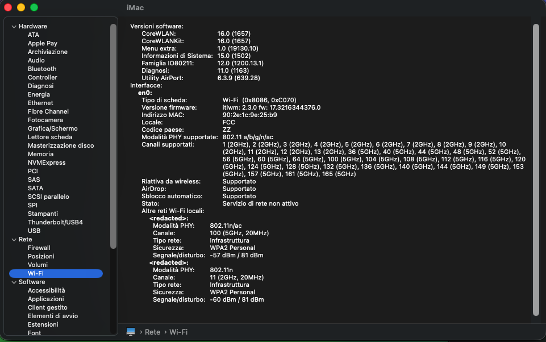The width and height of the screenshot is (546, 342).
Task: Click the sidebar vertical scrollbar
Action: pos(113,136)
